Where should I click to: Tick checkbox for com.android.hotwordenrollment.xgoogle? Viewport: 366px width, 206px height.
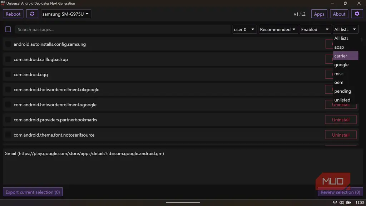coord(8,105)
